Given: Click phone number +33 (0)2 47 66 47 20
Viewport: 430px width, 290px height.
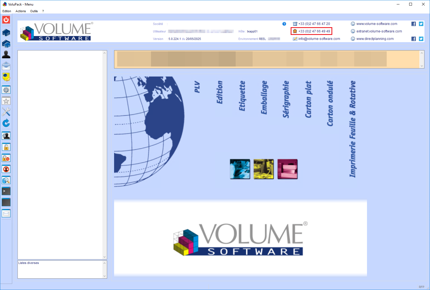Looking at the screenshot, I should (x=314, y=24).
